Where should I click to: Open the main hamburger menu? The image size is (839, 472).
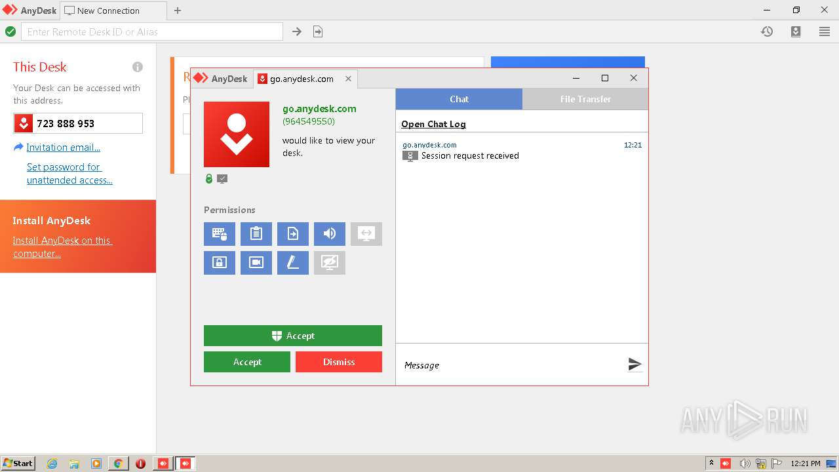coord(825,31)
